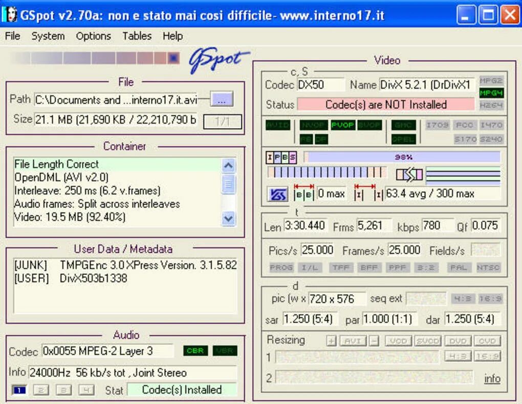Open the File menu

[x=13, y=36]
